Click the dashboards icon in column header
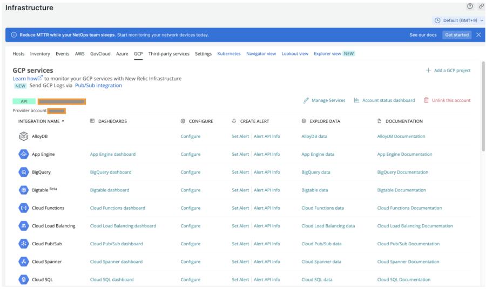The image size is (486, 290). point(92,121)
